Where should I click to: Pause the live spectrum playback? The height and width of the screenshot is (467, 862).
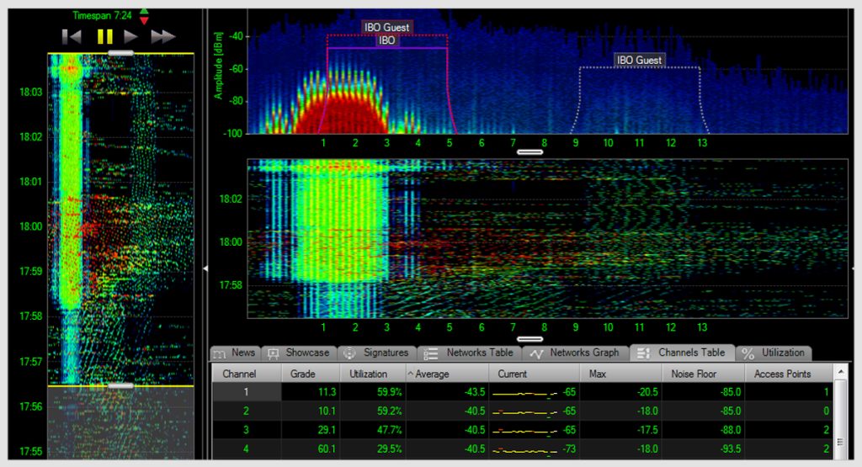(104, 36)
